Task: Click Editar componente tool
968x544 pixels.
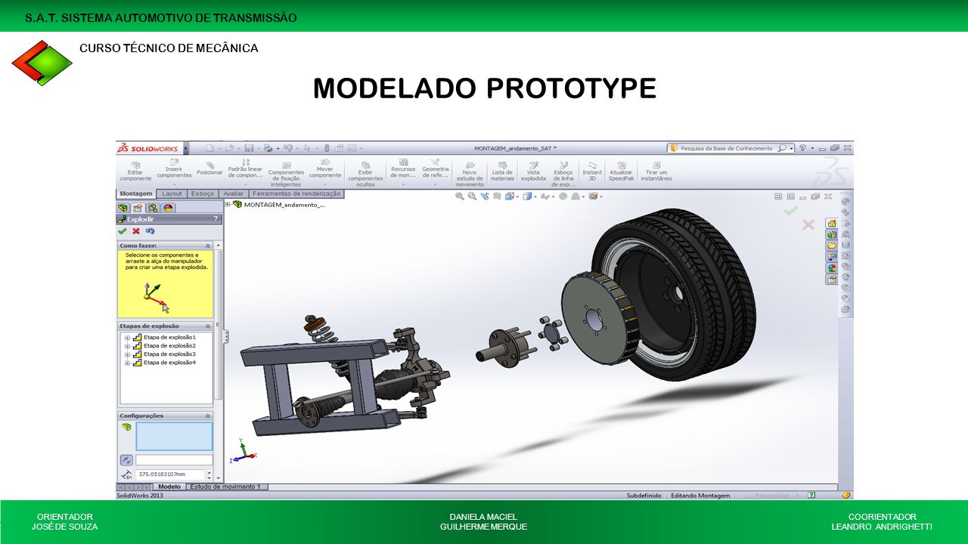Action: coord(135,172)
